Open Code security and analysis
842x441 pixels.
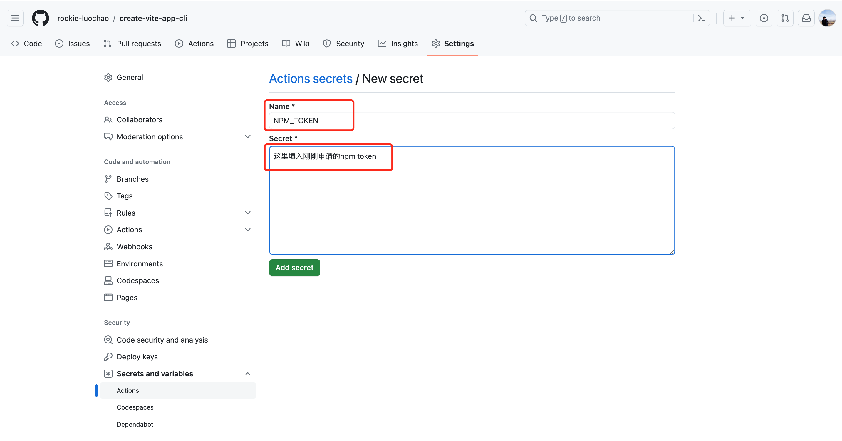click(178, 340)
